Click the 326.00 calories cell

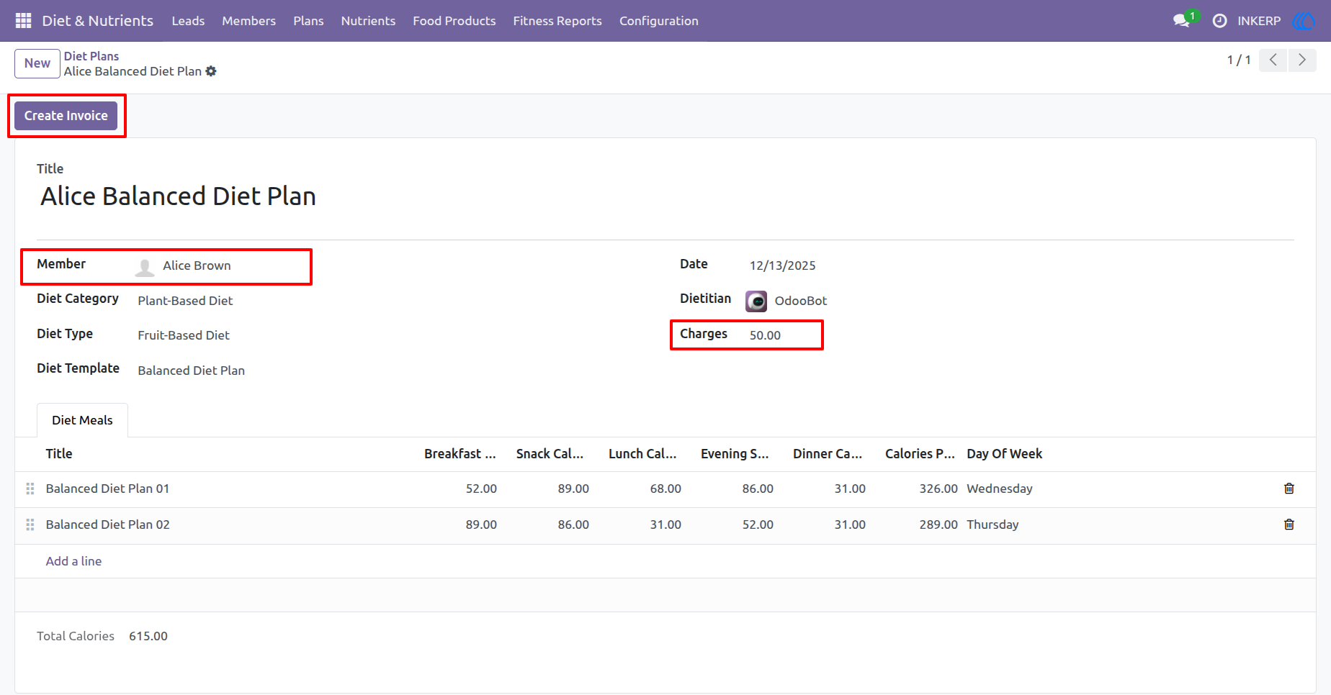[938, 489]
